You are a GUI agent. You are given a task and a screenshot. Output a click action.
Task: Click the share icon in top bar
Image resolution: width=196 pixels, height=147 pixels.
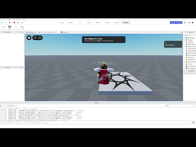point(185,22)
